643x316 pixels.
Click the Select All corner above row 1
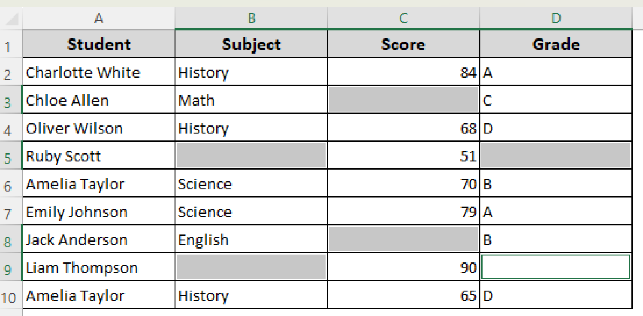10,18
